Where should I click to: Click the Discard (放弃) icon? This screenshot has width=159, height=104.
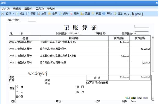(39, 14)
